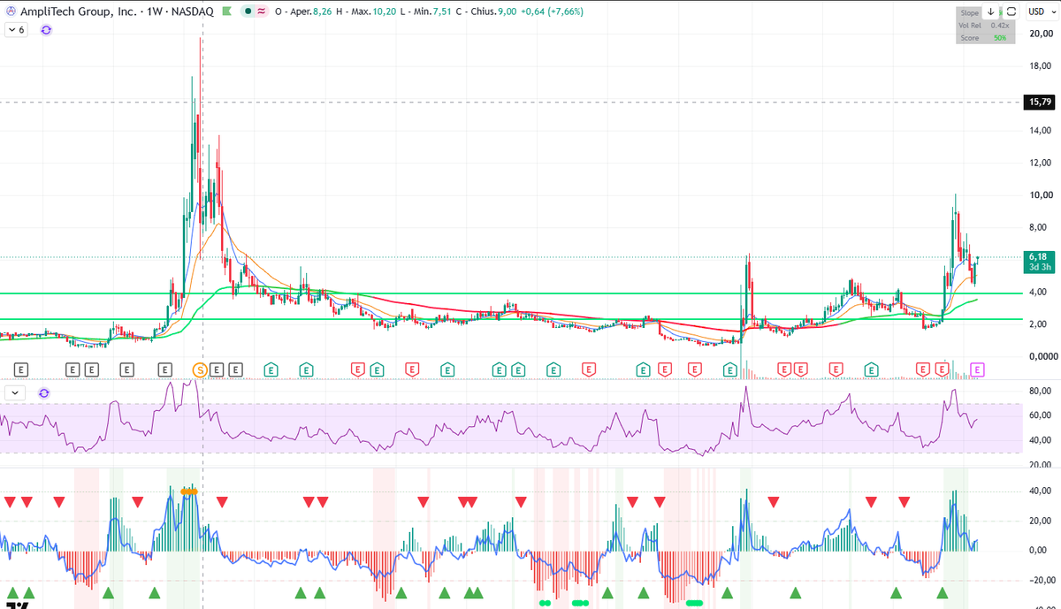Collapse the indicator legend showing 6
Viewport: 1061px width, 609px height.
[17, 29]
